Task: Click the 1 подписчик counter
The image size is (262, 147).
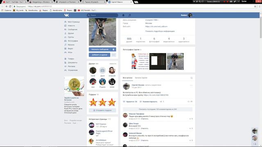Action: [x=140, y=40]
